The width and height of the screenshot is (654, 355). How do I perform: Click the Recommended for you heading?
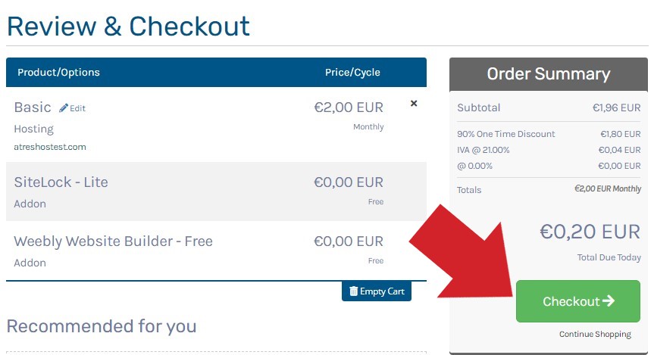click(102, 326)
